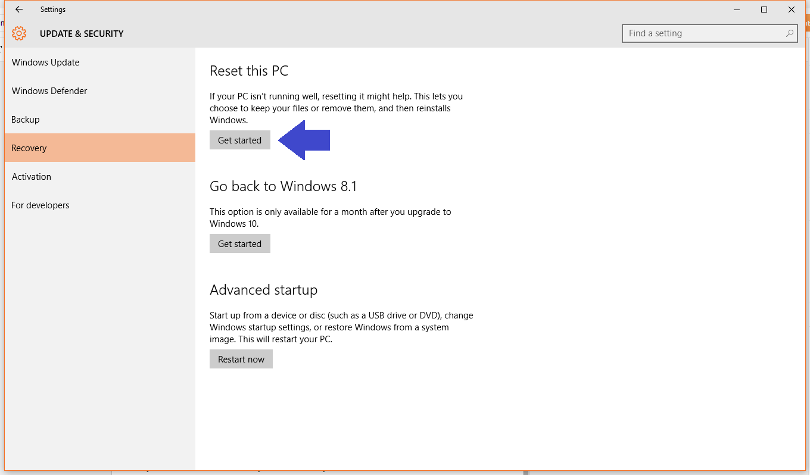Click the Advanced startup heading
The image size is (810, 475).
tap(263, 290)
